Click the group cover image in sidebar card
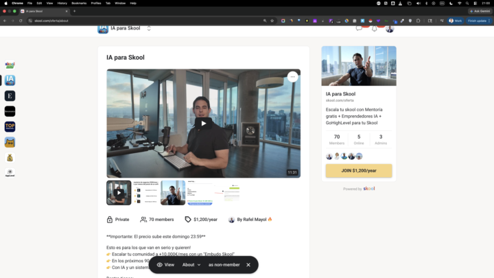Image resolution: width=494 pixels, height=278 pixels. coord(359,66)
